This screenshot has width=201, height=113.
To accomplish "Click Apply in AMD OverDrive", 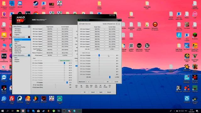I will coord(101,92).
